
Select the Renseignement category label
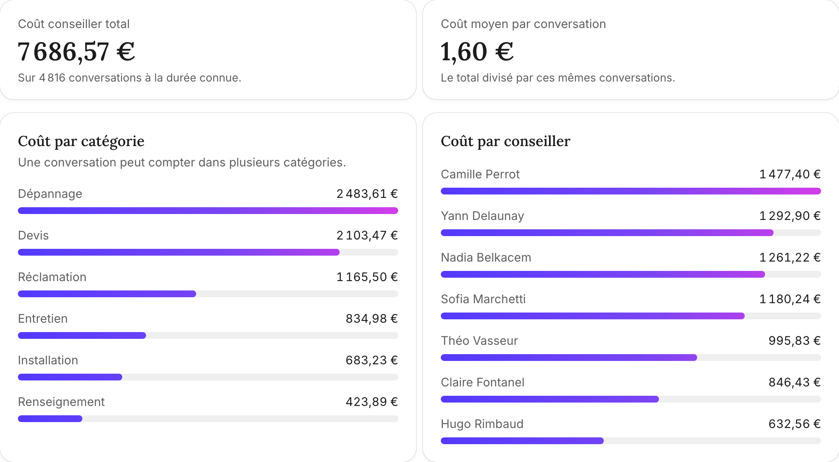[x=61, y=402]
